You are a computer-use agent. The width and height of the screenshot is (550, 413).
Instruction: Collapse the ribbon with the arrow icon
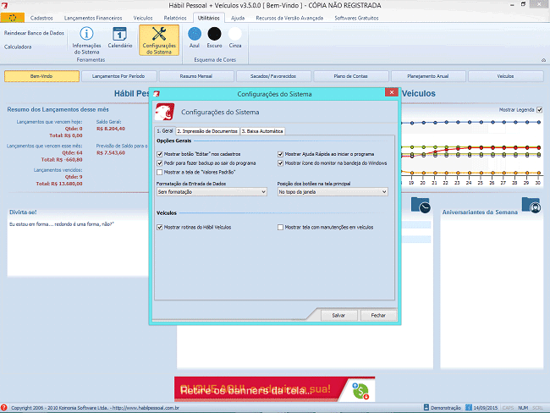coord(543,60)
